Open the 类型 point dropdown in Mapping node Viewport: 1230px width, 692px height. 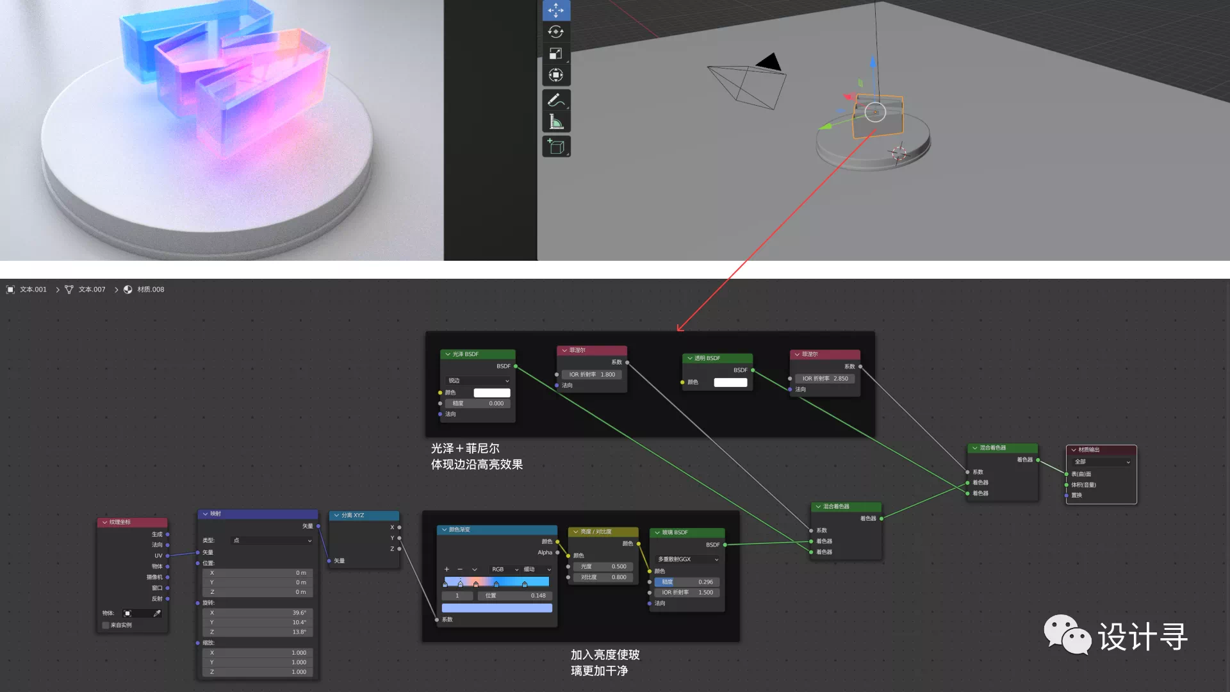coord(272,541)
